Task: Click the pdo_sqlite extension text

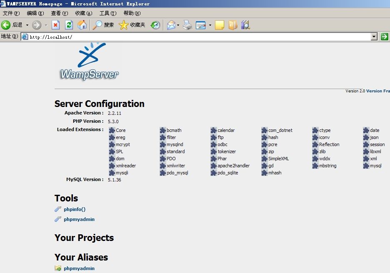Action: click(x=228, y=173)
